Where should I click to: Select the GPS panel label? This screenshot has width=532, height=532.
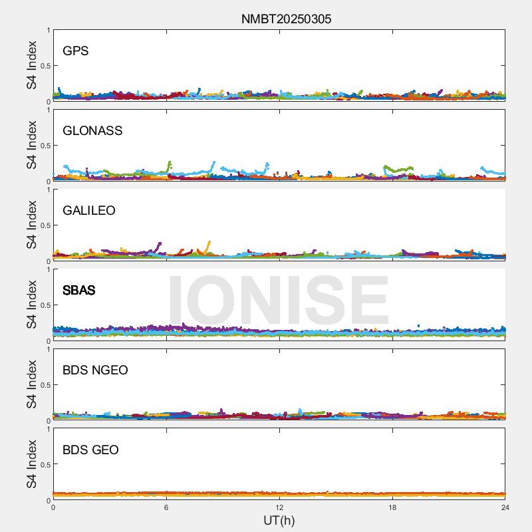[76, 51]
